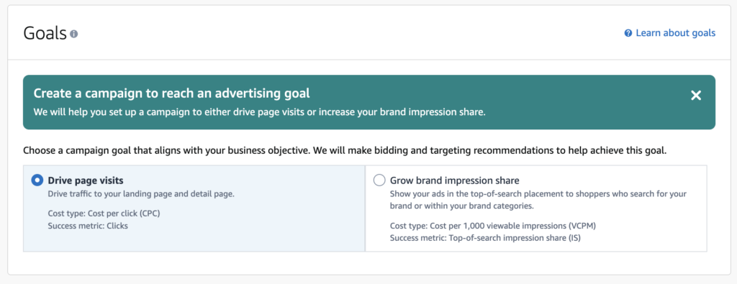Screen dimensions: 737x284
Task: Click the info icon beside Goals heading
Action: click(x=74, y=34)
